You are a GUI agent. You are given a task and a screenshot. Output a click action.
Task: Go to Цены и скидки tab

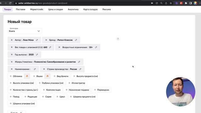[56, 9]
